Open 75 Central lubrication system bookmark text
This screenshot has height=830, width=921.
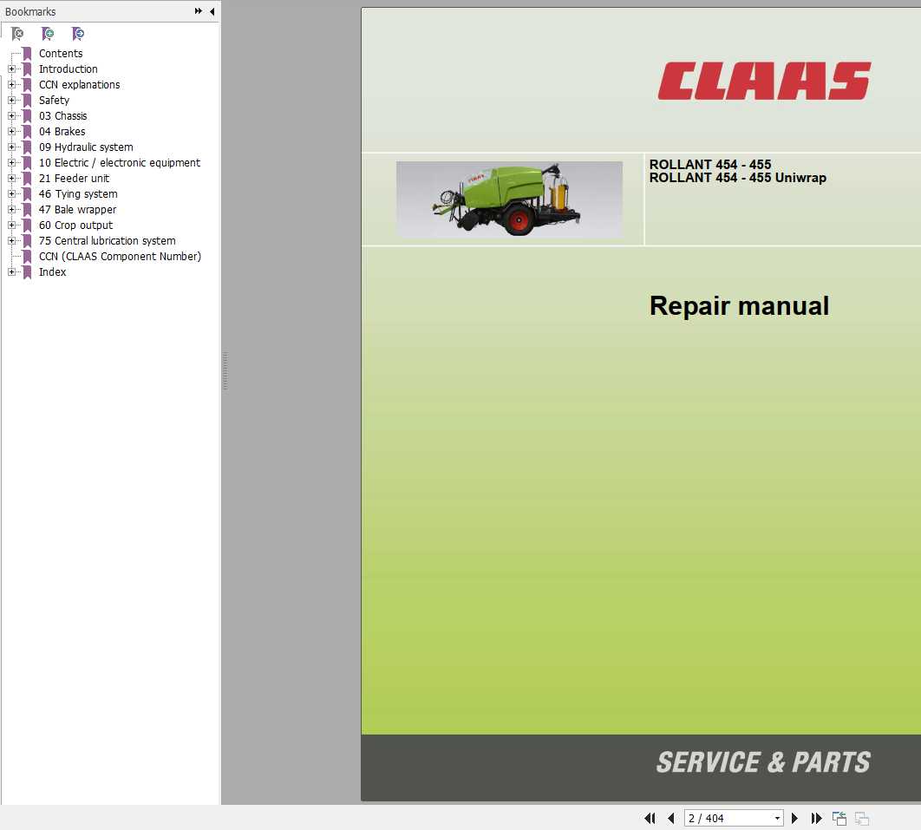[107, 241]
